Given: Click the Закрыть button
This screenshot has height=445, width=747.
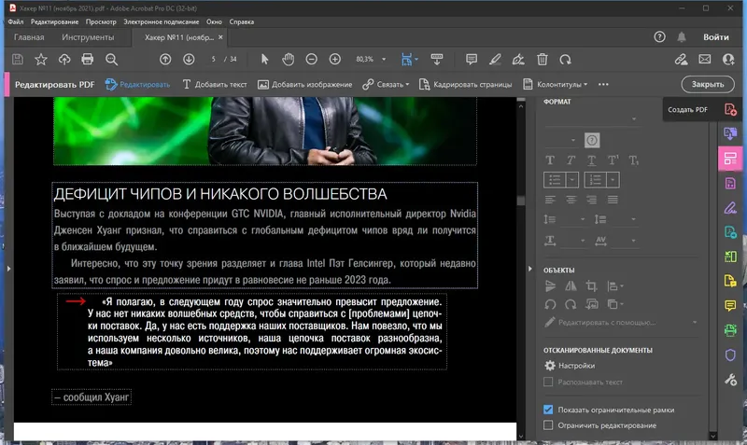Looking at the screenshot, I should 707,84.
